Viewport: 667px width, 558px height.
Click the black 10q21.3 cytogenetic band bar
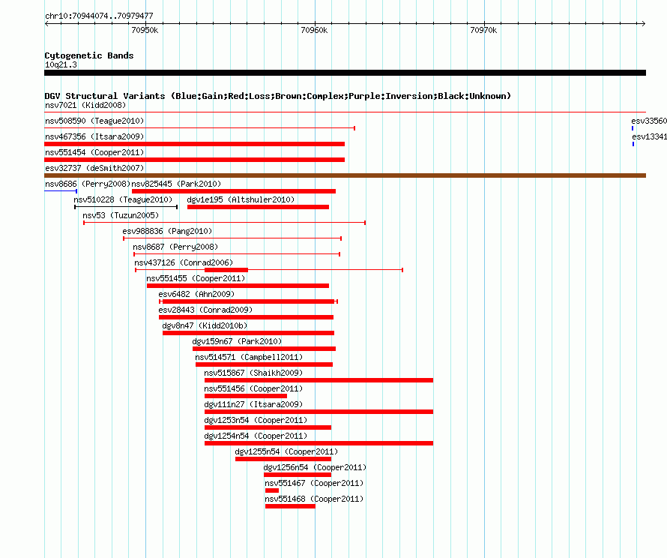pyautogui.click(x=345, y=73)
